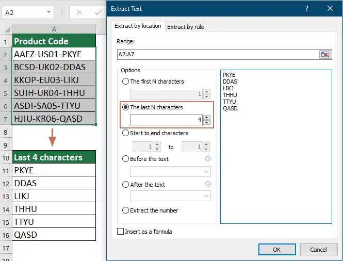Click worksheet cell THHU in row 14
The height and width of the screenshot is (261, 343).
54,209
